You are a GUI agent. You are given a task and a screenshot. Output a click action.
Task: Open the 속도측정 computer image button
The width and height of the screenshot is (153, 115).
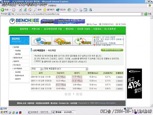pos(42,41)
